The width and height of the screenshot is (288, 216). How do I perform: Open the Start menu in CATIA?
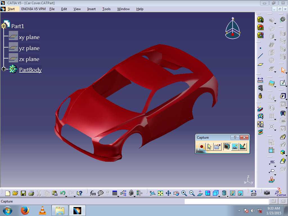11,9
